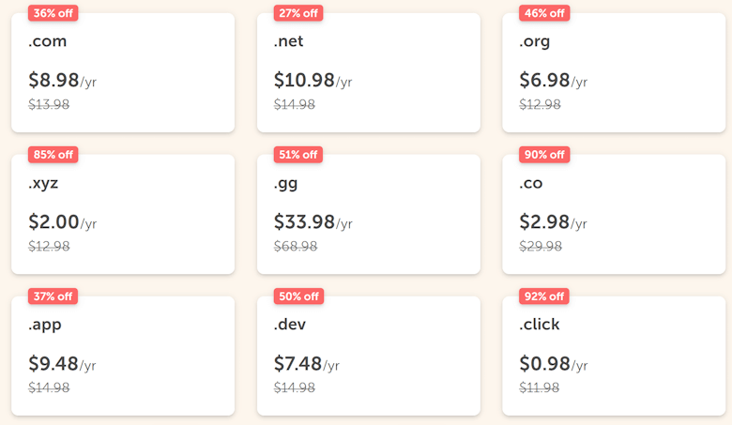This screenshot has width=732, height=425.
Task: Click the crossed-out $68.98 price
Action: coord(296,246)
